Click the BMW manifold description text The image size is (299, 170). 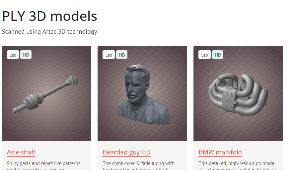coord(237,165)
